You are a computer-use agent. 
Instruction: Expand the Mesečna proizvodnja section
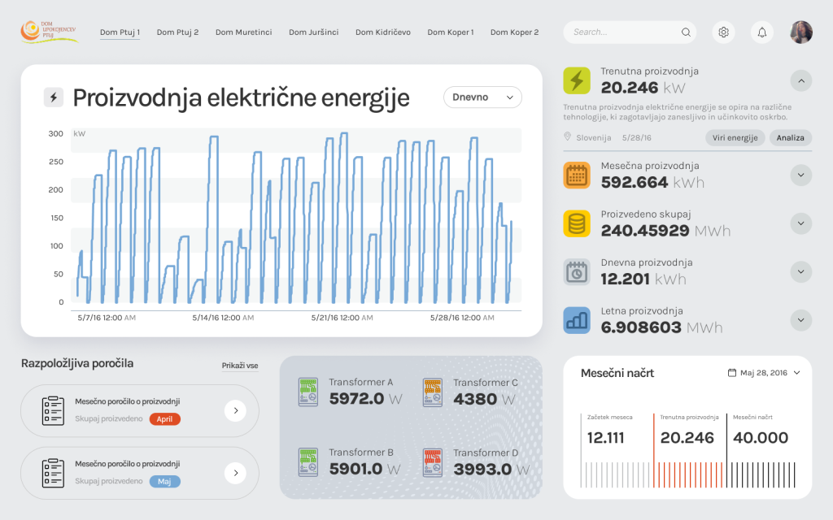[x=800, y=175]
